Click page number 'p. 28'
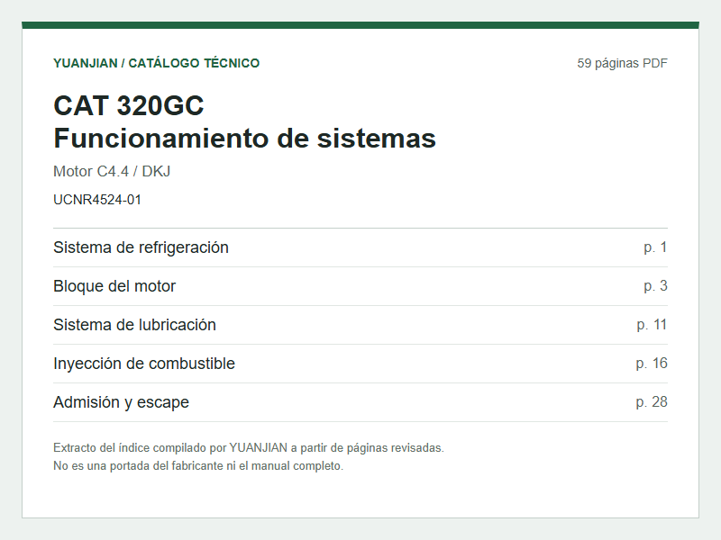Viewport: 721px width, 540px height. pos(652,401)
